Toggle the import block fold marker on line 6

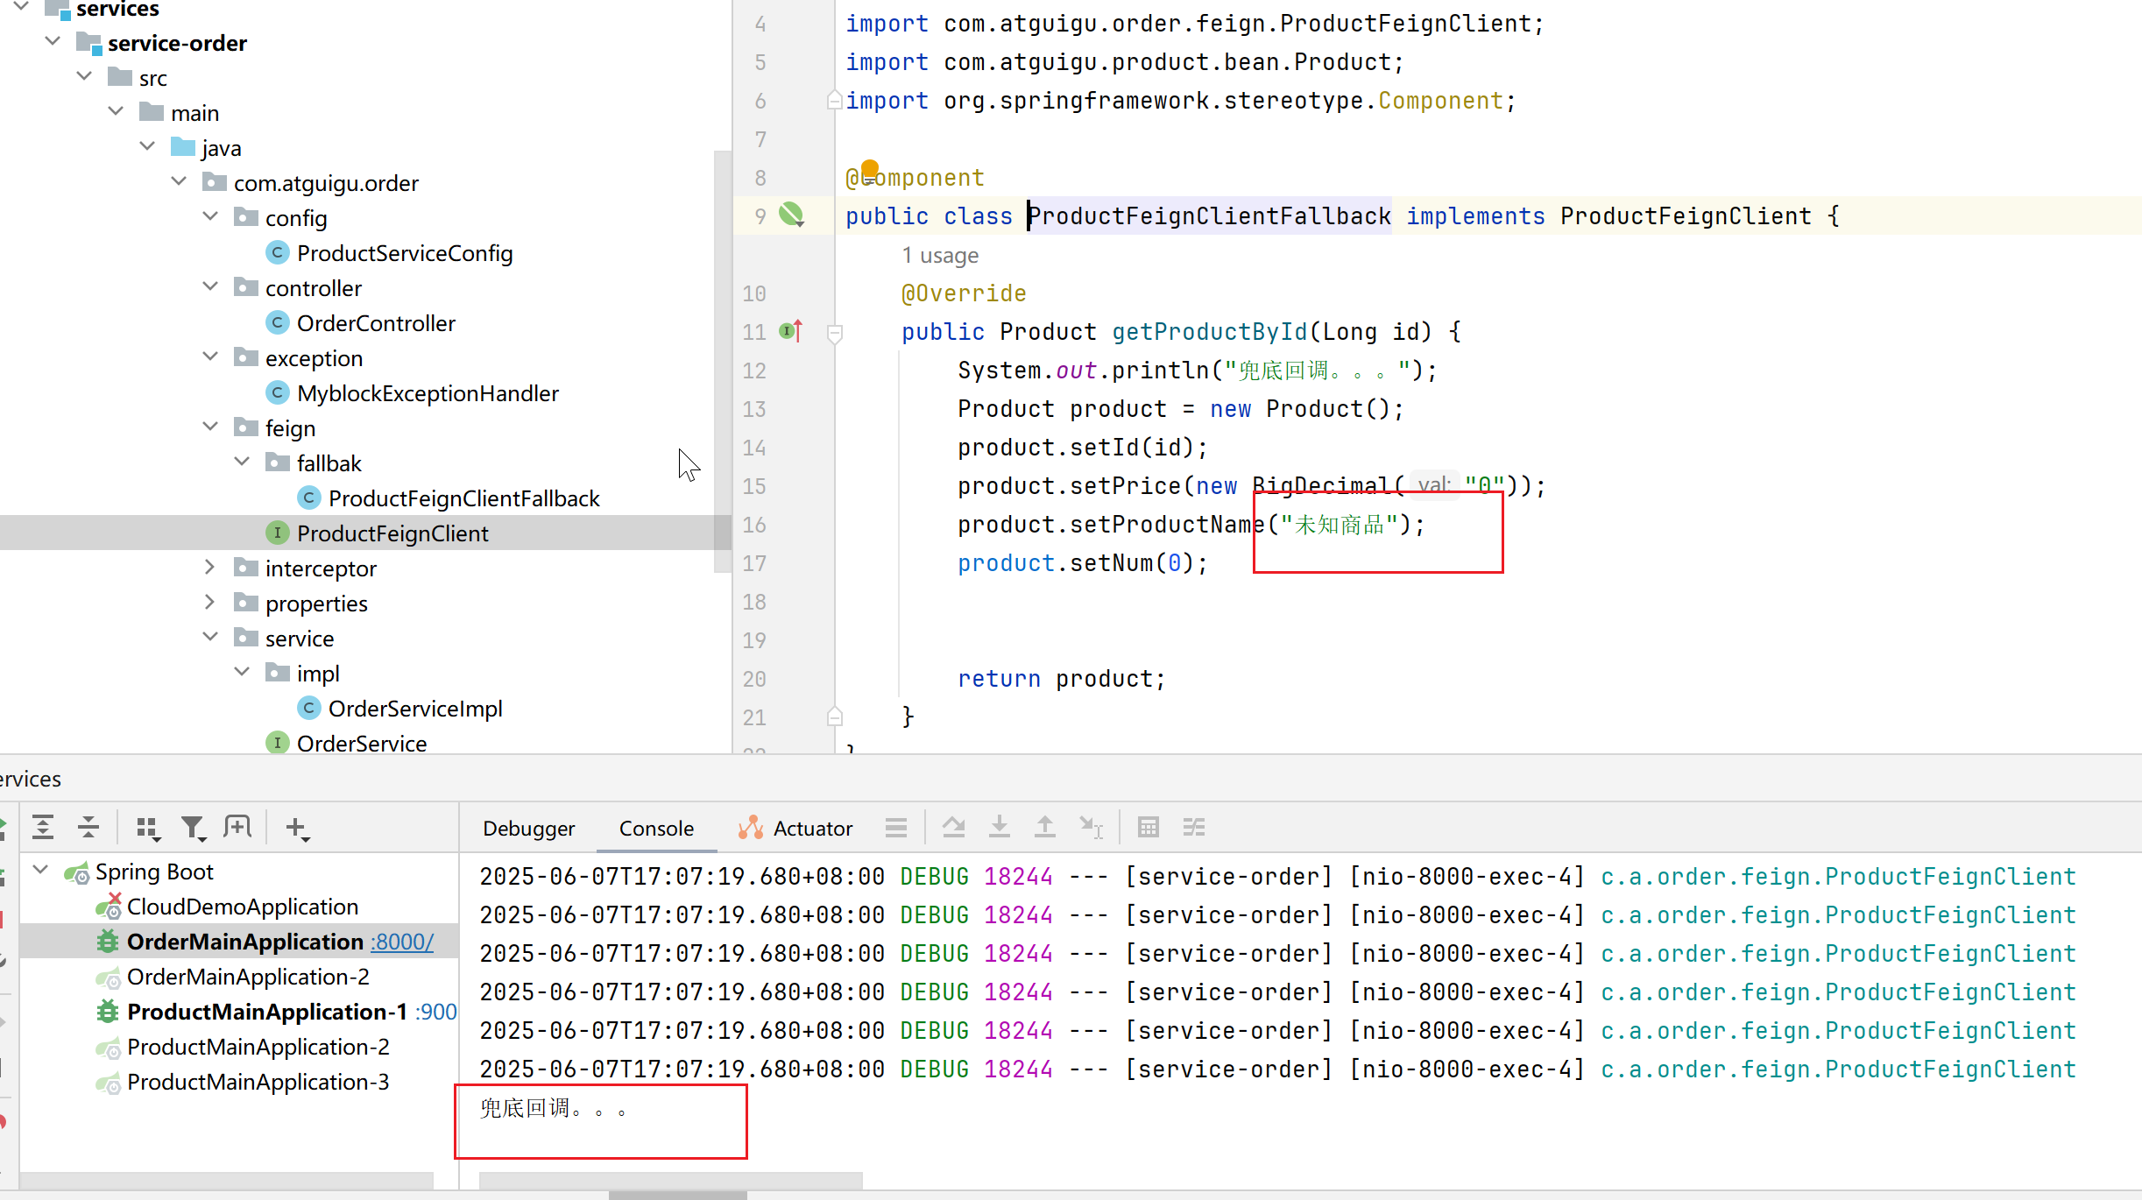click(x=835, y=101)
